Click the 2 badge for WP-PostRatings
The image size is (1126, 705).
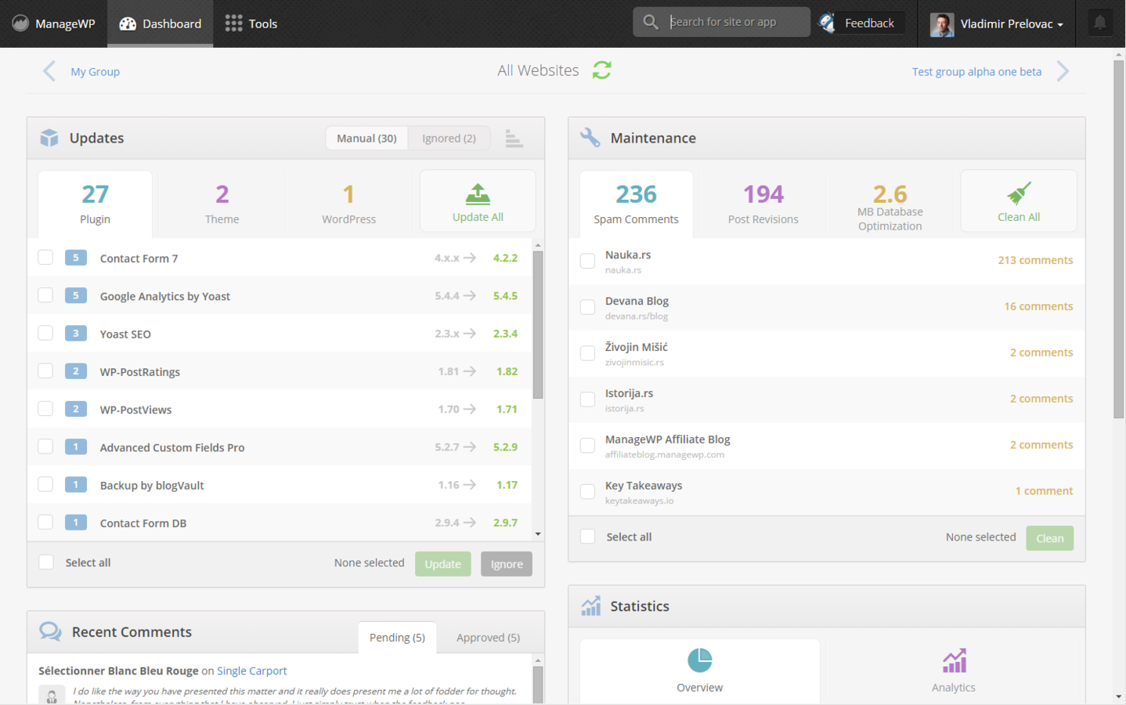coord(75,371)
